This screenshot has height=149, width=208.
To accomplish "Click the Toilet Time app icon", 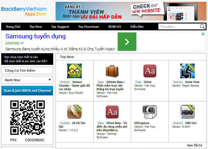I will coord(187,71).
